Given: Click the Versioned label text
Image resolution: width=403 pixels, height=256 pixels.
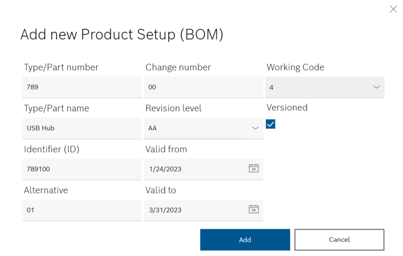Looking at the screenshot, I should 287,108.
